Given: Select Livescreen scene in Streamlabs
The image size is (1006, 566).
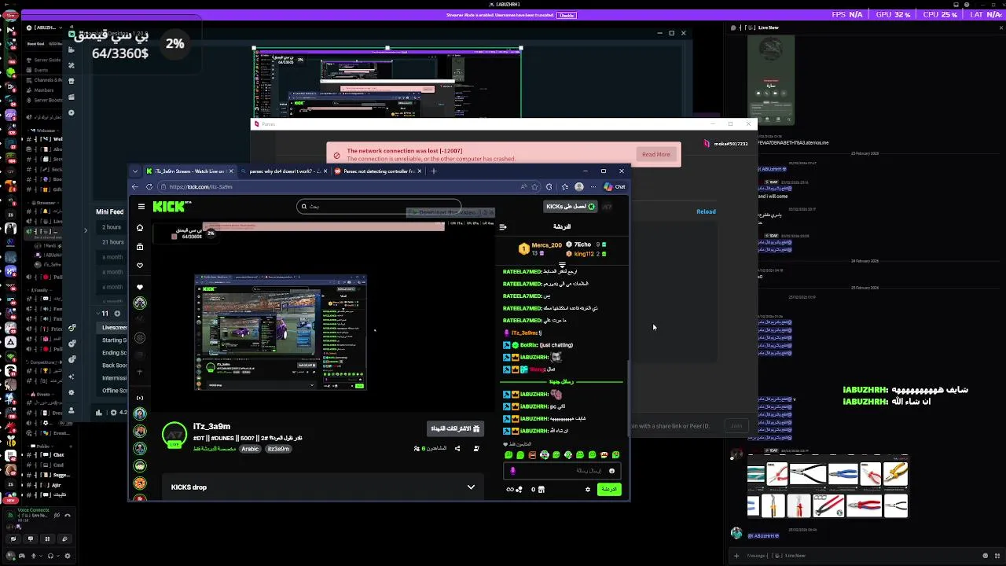Looking at the screenshot, I should [114, 327].
